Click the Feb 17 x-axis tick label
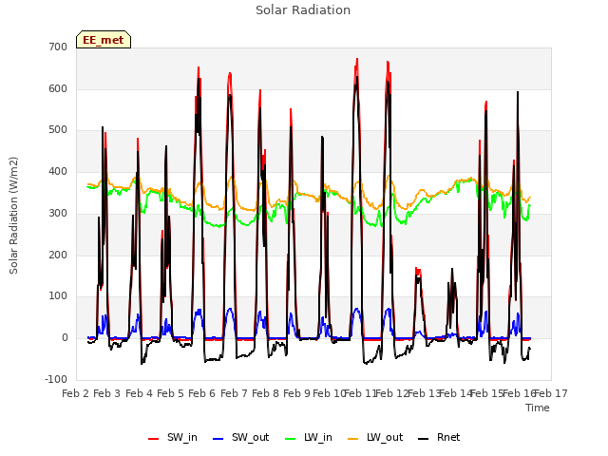Viewport: 608px width, 456px height. [551, 393]
